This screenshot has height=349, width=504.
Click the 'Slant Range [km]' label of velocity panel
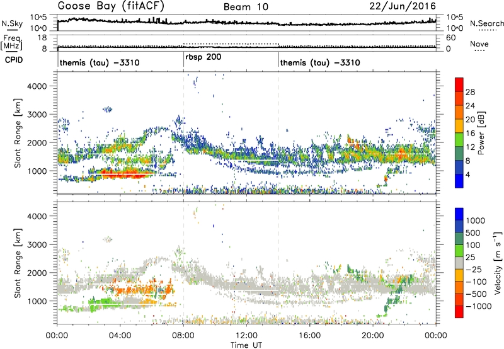click(x=18, y=263)
